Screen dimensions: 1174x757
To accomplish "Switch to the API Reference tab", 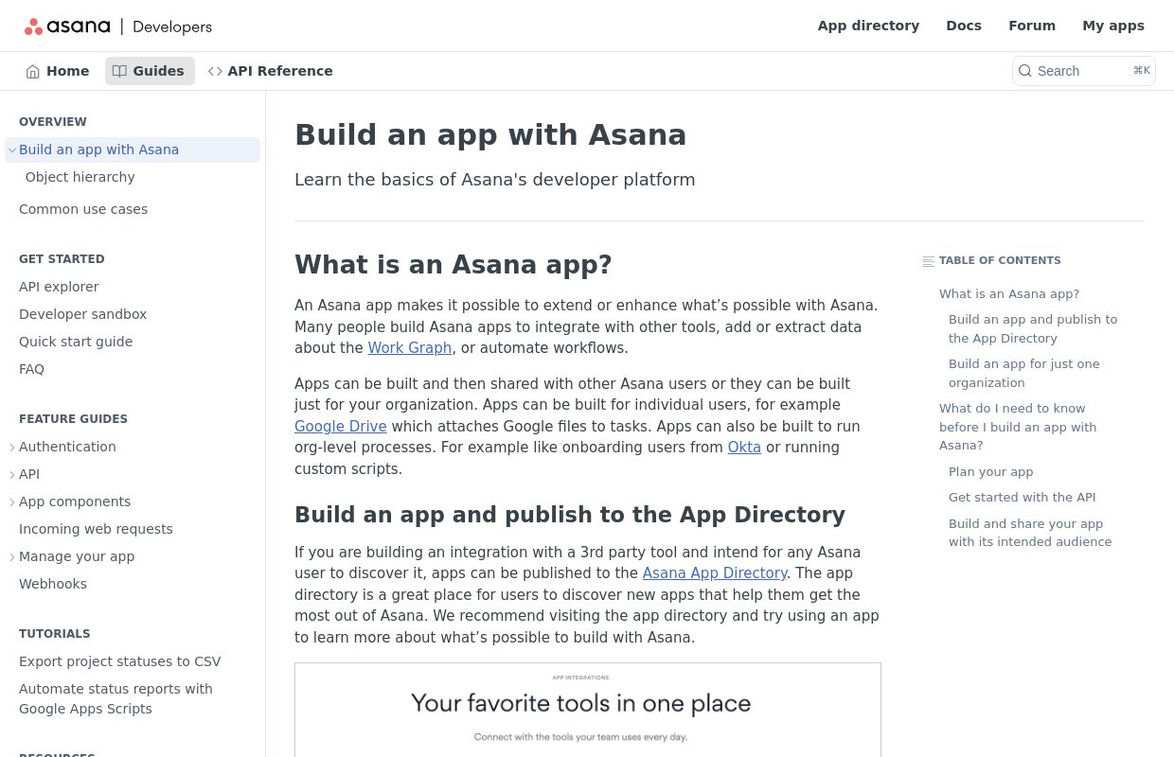I will [x=271, y=71].
